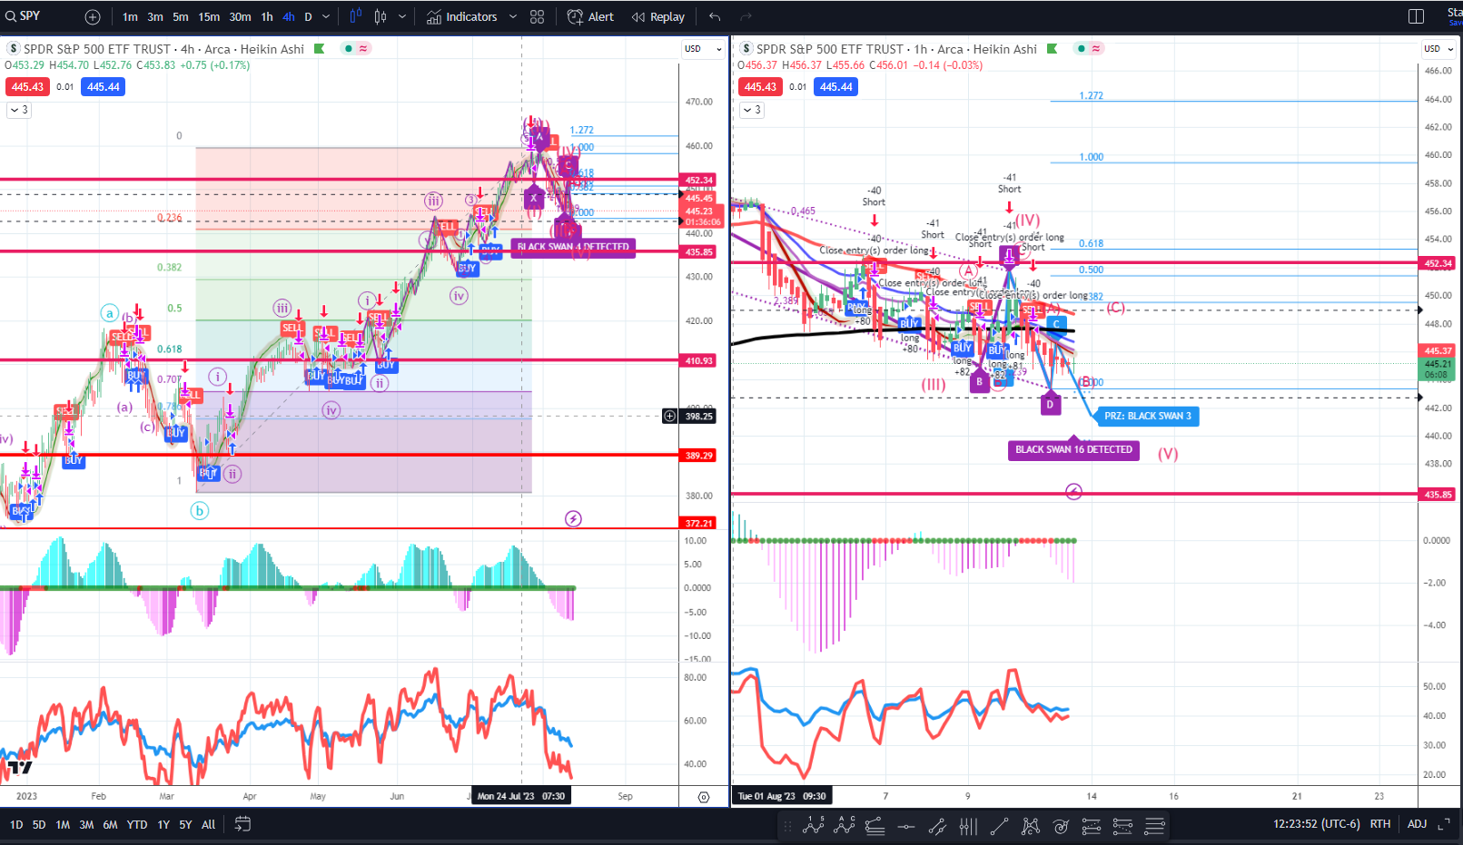Select the vertical bars drawing tool

tap(968, 826)
